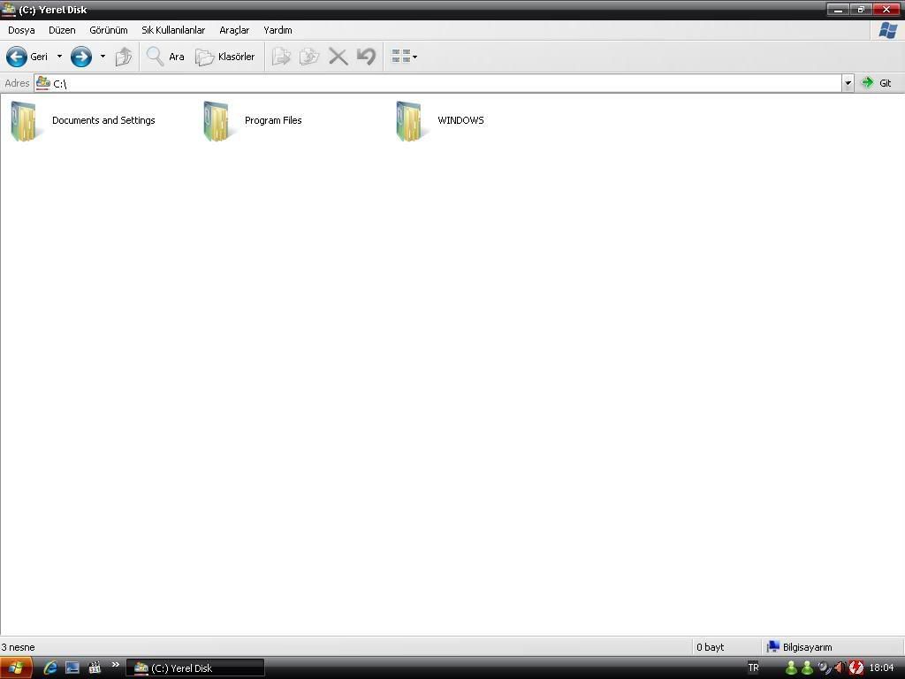Select the Program Files folder icon
This screenshot has height=679, width=905.
click(218, 120)
